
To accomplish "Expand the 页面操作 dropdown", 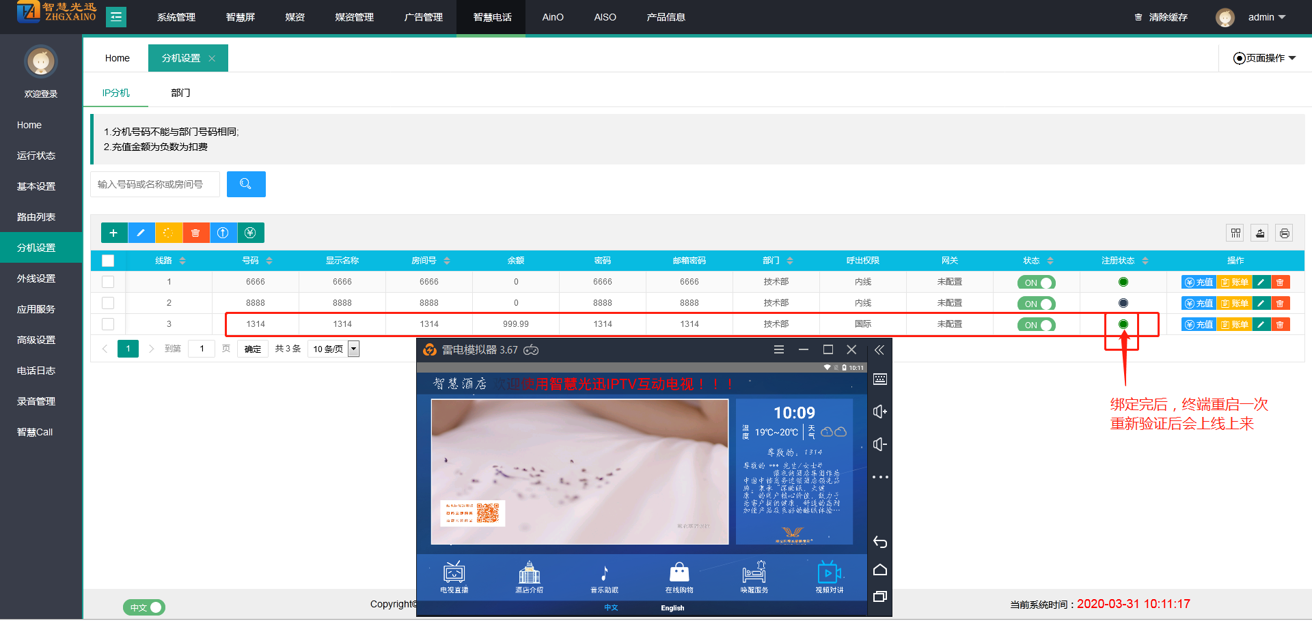I will pyautogui.click(x=1265, y=58).
